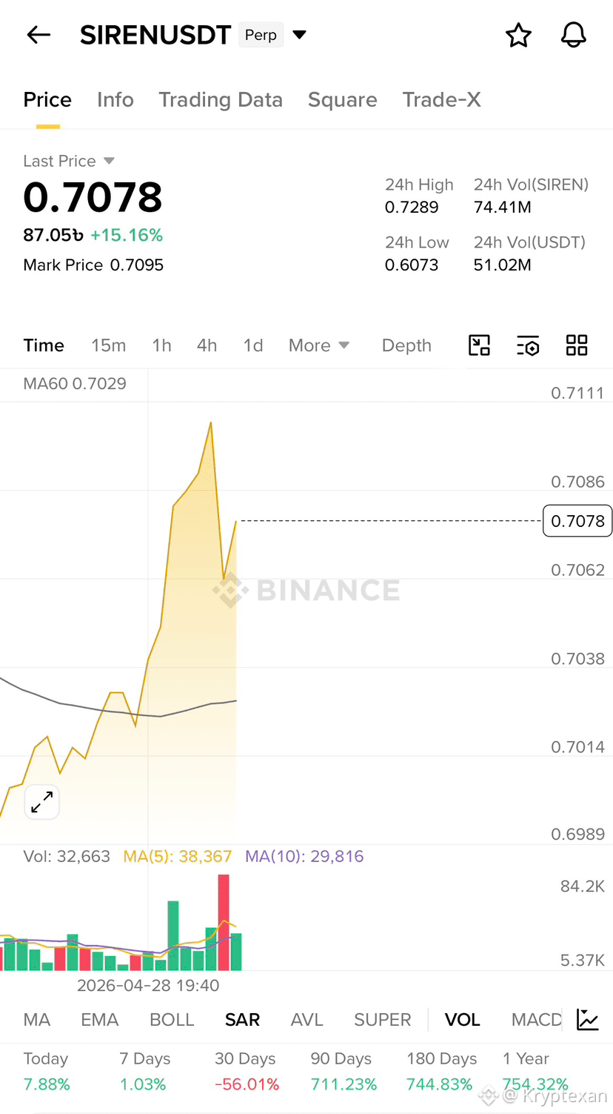This screenshot has height=1114, width=613.
Task: Select the 4h interval
Action: point(207,345)
